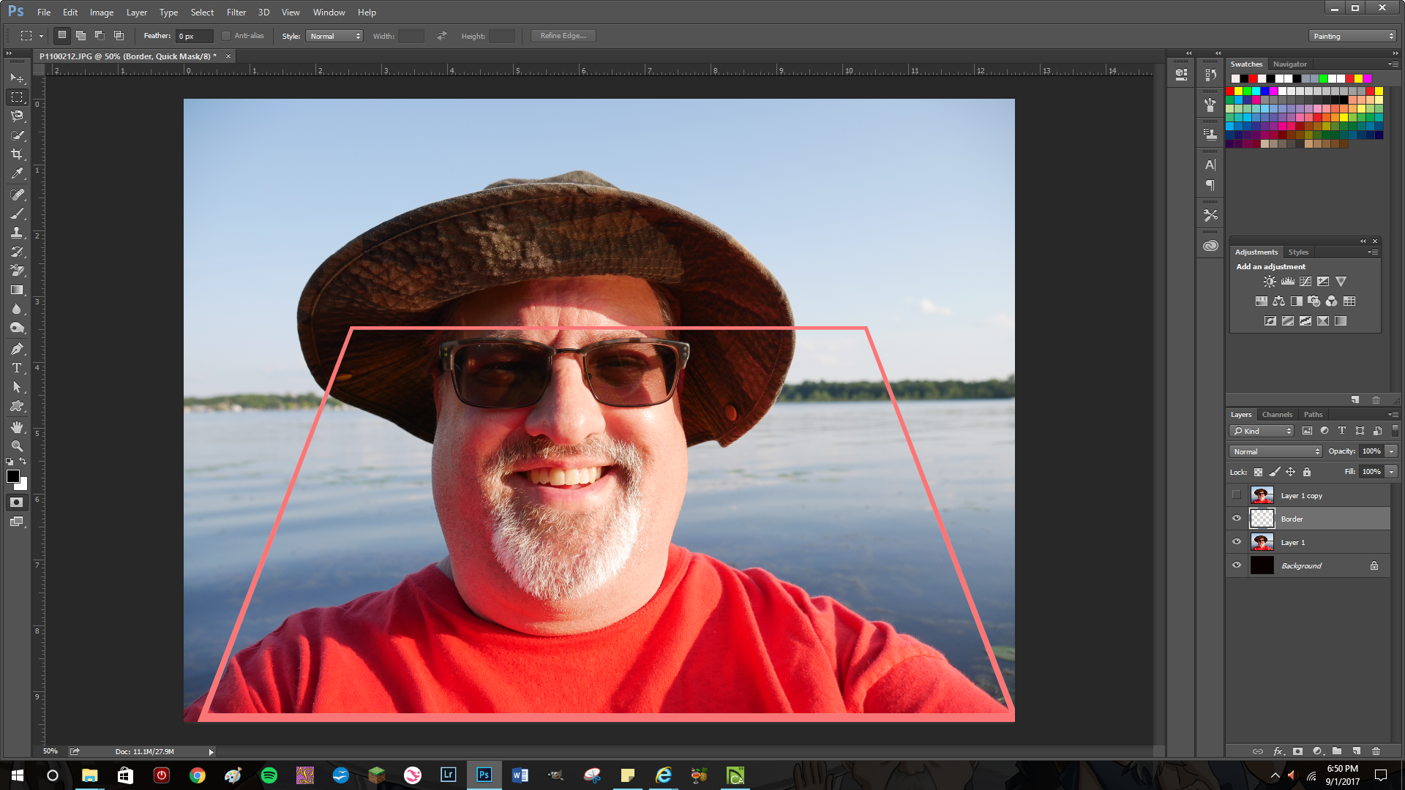Switch to the Styles tab
Screen dimensions: 1405x790
1298,252
